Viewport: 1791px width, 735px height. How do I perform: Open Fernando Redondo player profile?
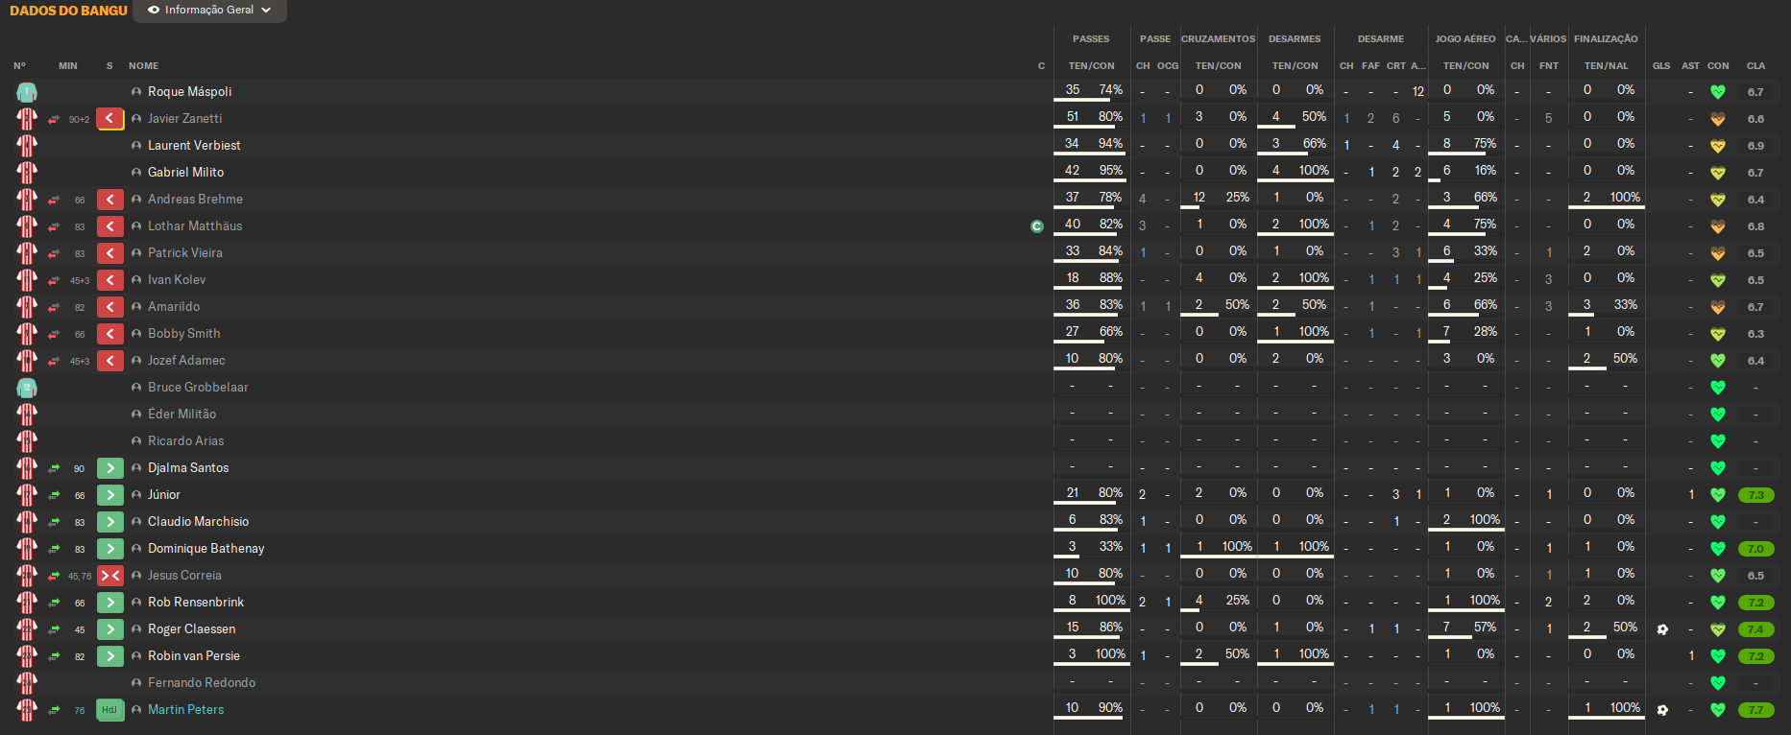click(x=202, y=683)
